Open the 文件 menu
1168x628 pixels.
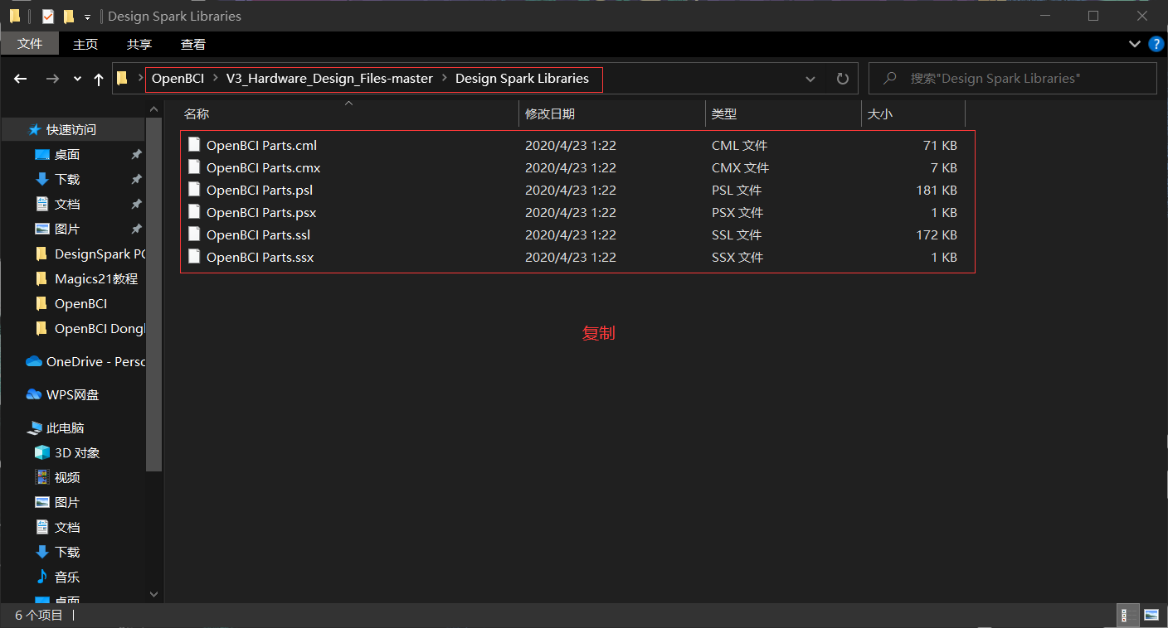point(30,44)
